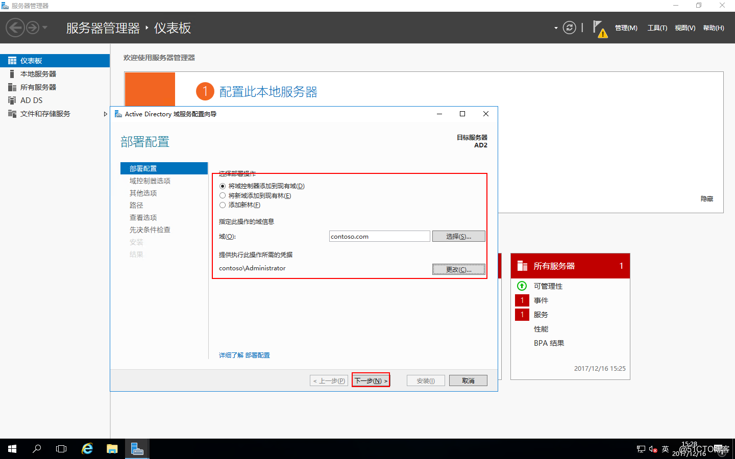Open 性能 in 所有服务器 tile
Viewport: 735px width, 459px height.
pyautogui.click(x=541, y=329)
